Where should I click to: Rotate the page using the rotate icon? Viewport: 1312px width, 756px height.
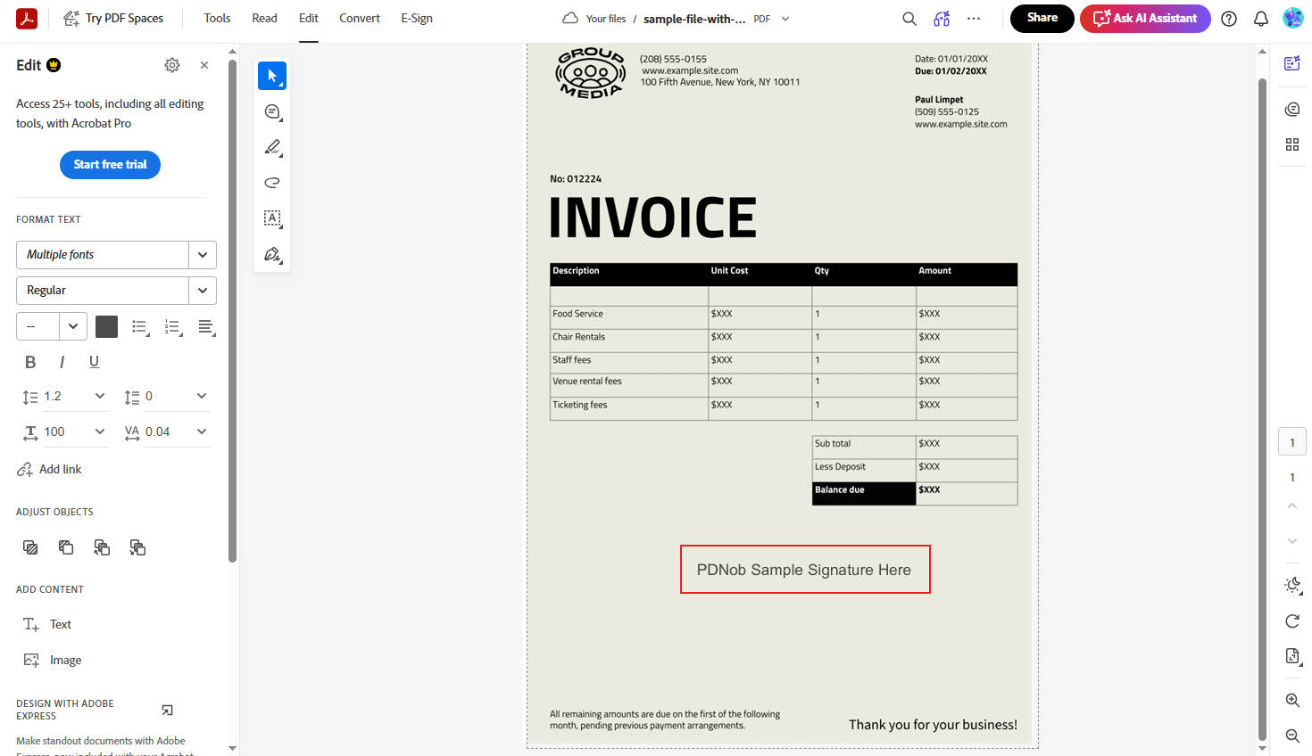click(1292, 621)
